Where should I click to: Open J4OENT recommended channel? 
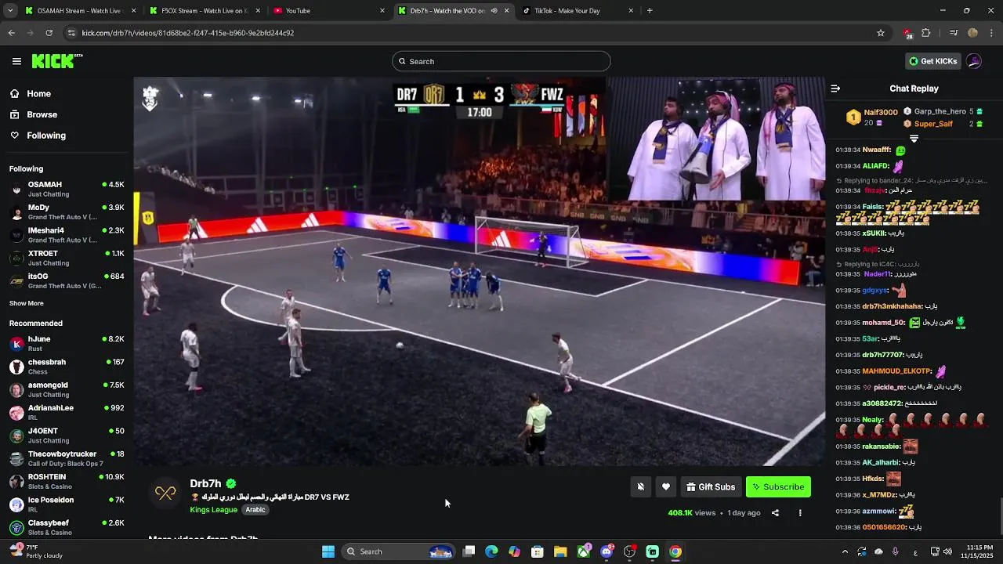coord(67,436)
